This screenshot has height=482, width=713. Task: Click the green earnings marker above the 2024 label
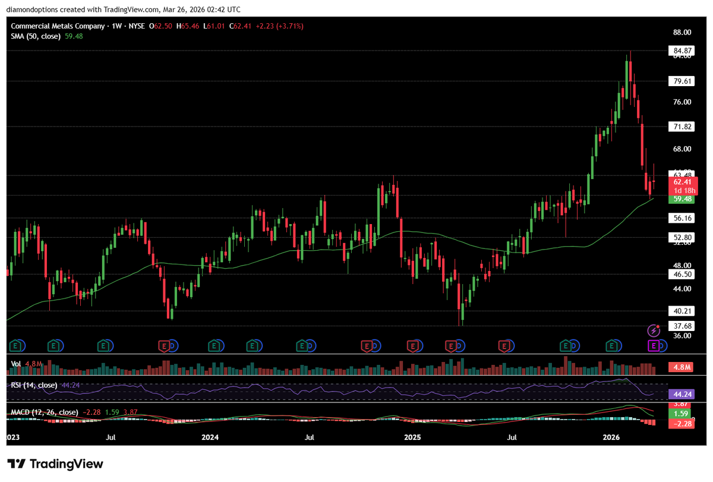(x=213, y=345)
